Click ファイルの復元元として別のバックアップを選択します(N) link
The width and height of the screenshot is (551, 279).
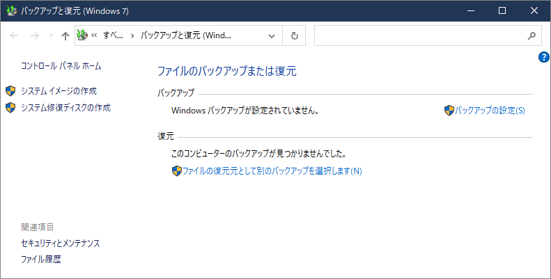(x=272, y=171)
